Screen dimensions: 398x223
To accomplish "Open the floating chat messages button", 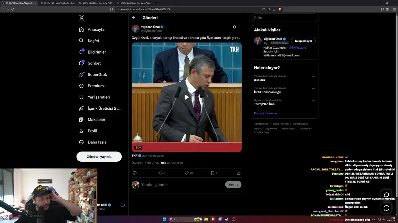I will (386, 208).
